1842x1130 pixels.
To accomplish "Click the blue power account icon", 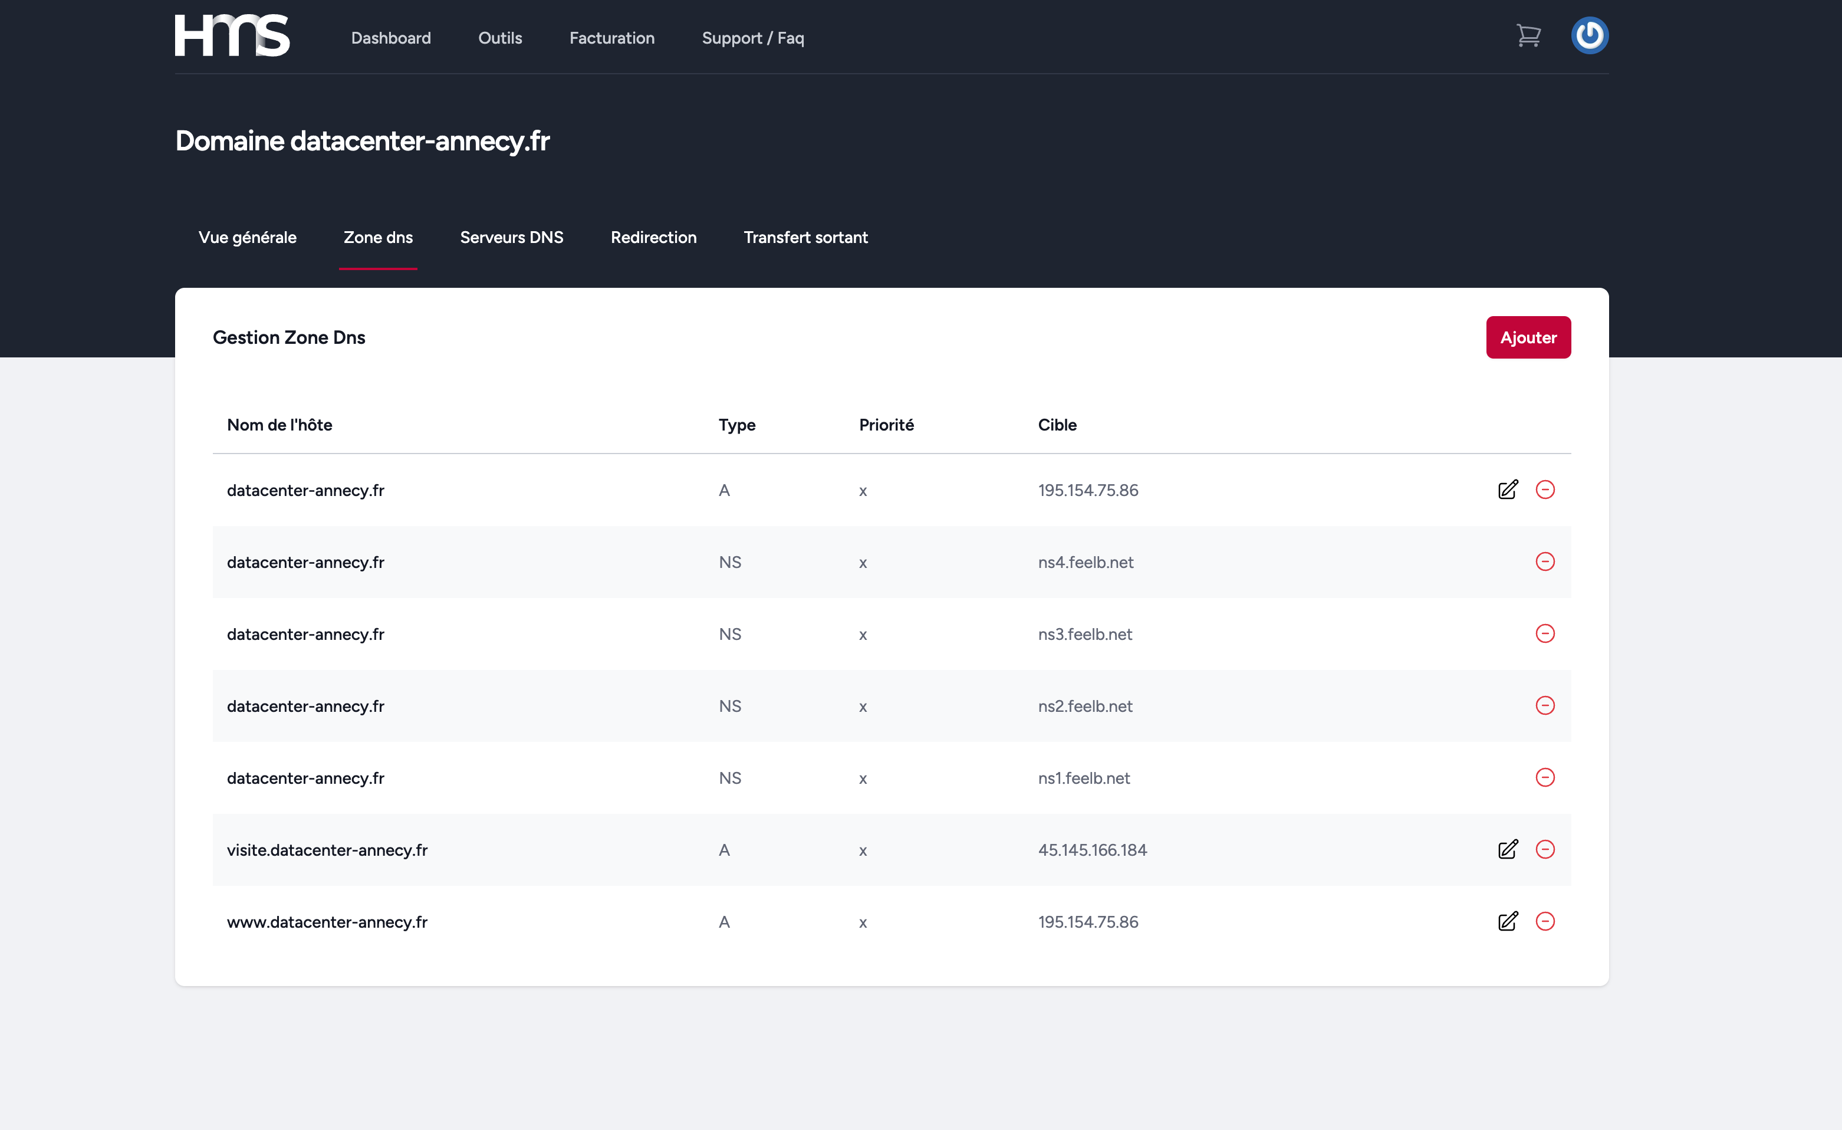I will point(1589,35).
